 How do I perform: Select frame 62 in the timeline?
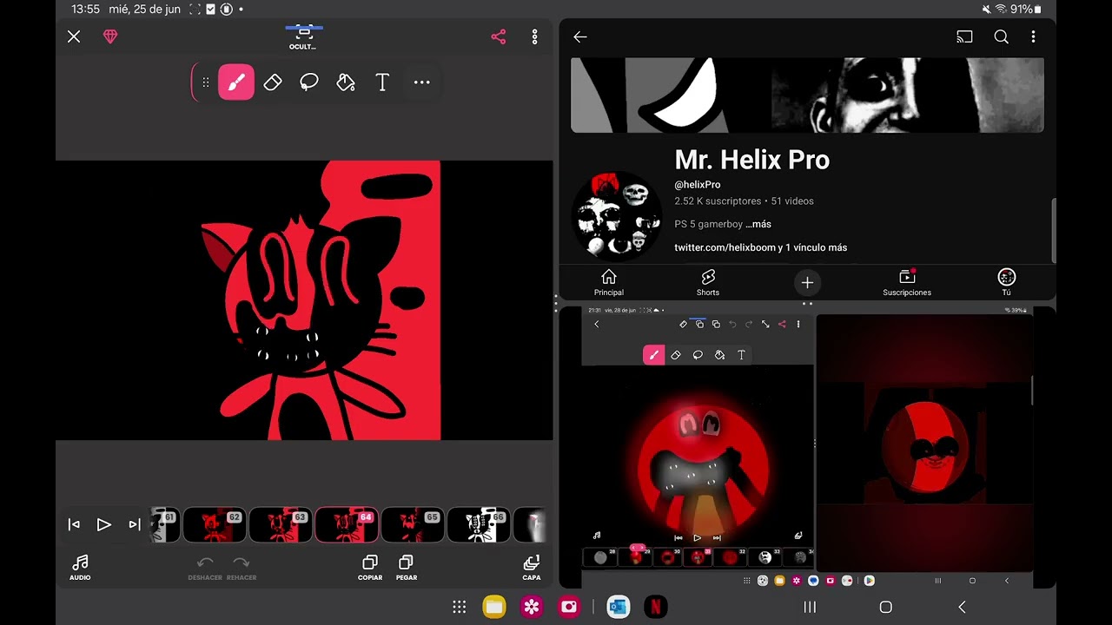(214, 525)
